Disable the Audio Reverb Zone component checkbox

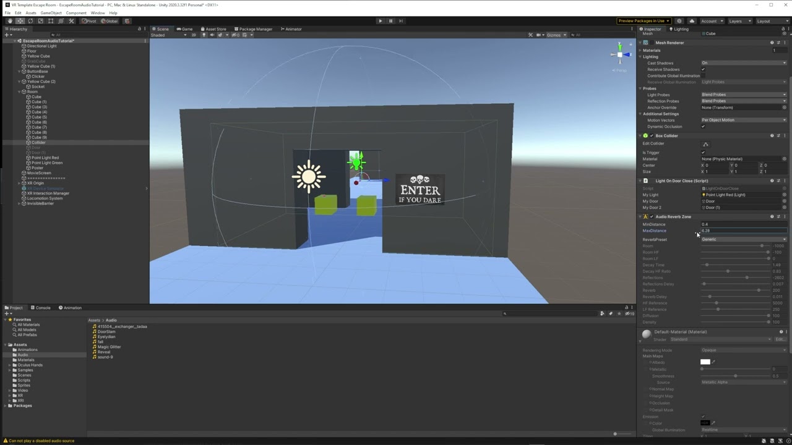(x=652, y=217)
